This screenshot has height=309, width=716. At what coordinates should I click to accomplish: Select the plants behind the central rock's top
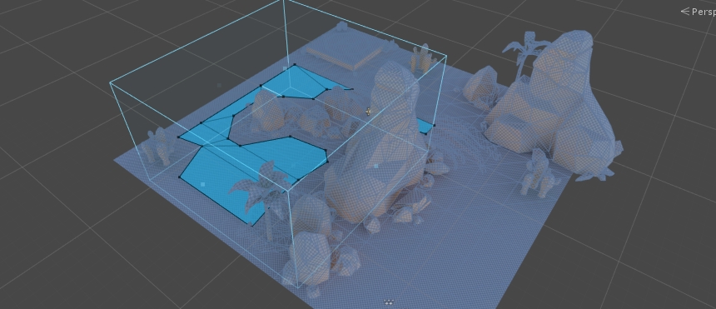[421, 59]
